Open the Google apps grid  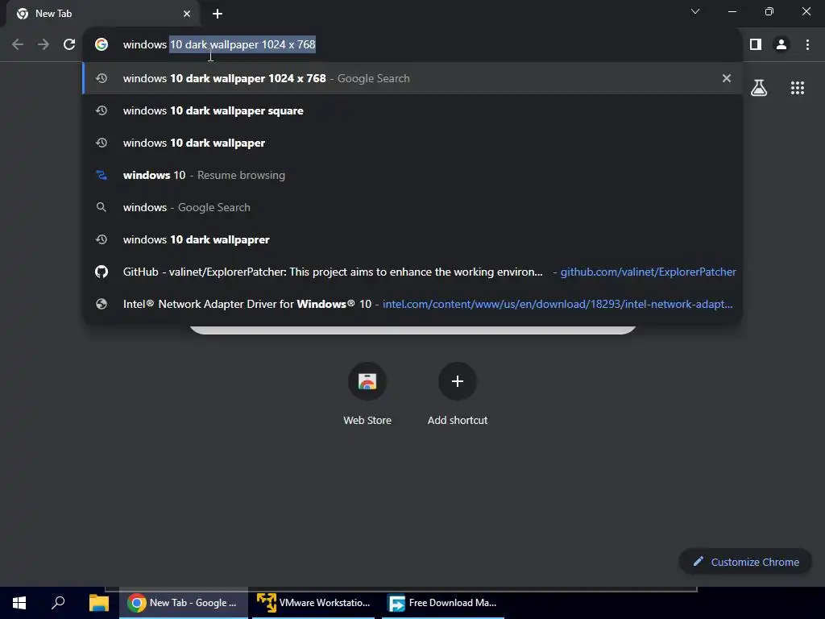[x=798, y=88]
